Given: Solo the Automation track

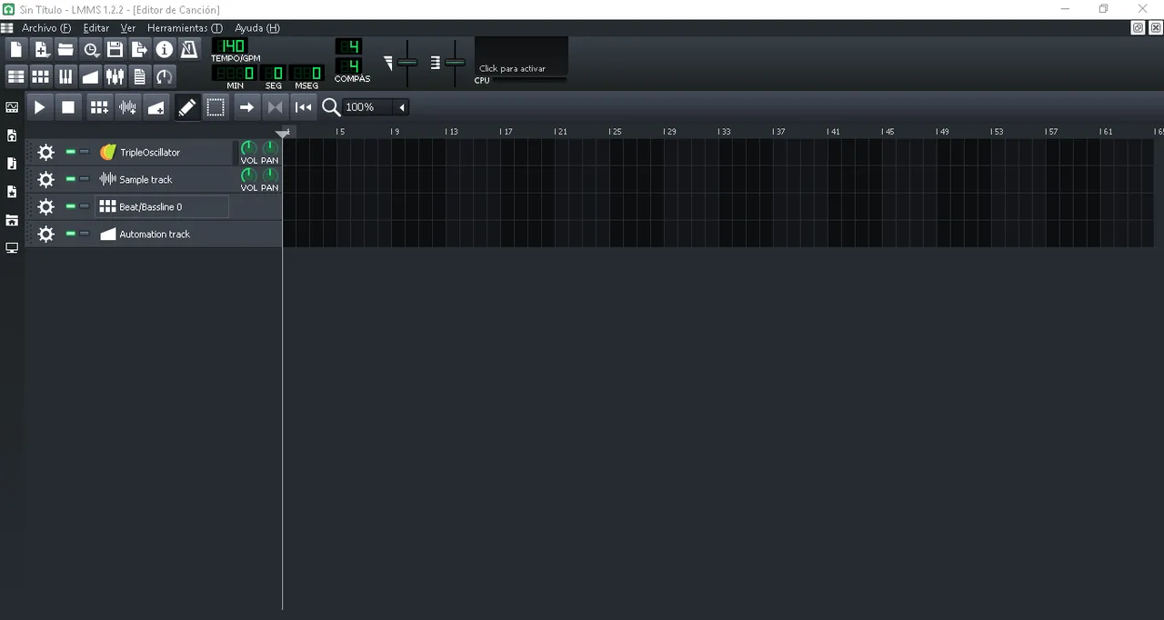Looking at the screenshot, I should [x=85, y=234].
